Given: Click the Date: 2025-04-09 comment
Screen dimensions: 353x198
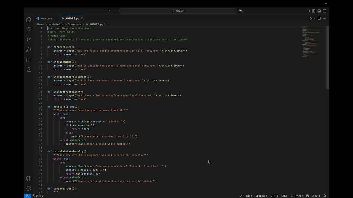Looking at the screenshot, I should pyautogui.click(x=61, y=32).
